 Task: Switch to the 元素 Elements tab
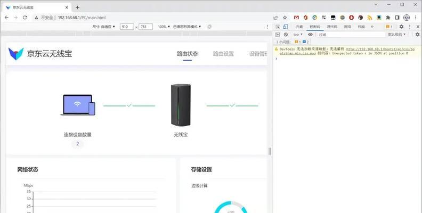pyautogui.click(x=299, y=27)
